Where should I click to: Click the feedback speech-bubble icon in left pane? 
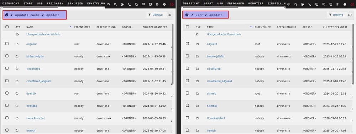click(x=143, y=4)
